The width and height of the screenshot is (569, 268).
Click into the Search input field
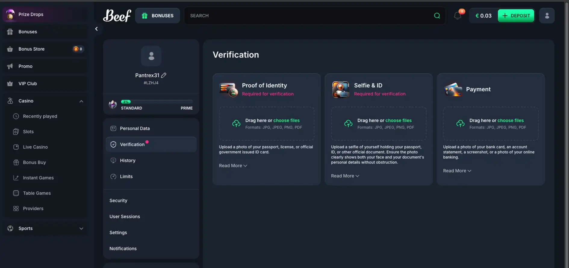point(307,16)
